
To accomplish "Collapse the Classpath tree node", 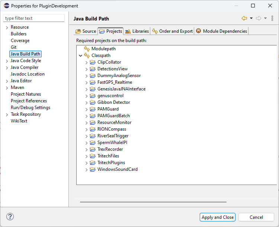I will (x=81, y=55).
